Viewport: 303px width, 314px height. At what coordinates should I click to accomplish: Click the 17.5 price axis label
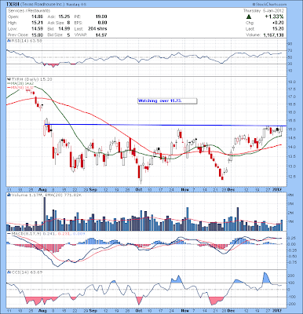click(292, 89)
